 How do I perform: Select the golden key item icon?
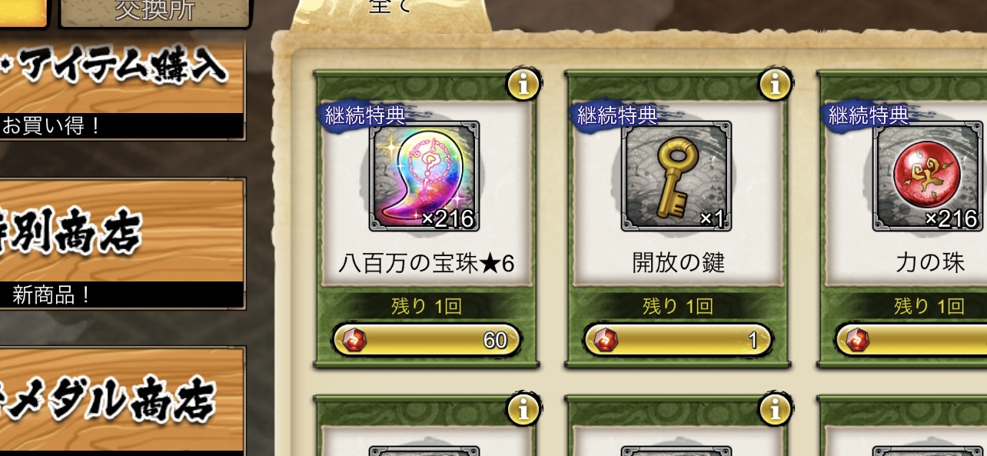point(676,176)
